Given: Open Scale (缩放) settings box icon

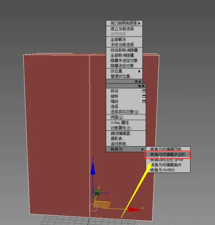Looking at the screenshot, I should [144, 101].
